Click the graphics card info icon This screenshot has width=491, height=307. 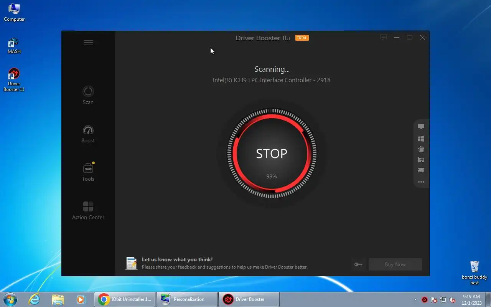[421, 160]
